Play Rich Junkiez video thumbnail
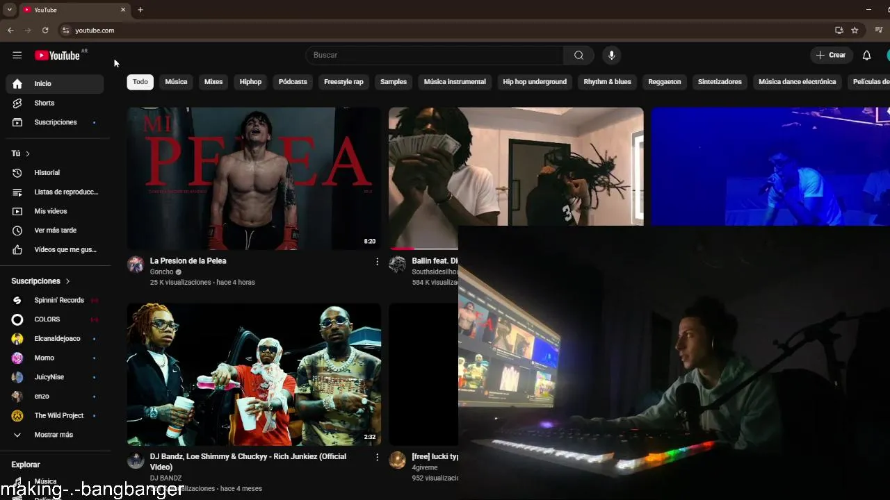This screenshot has width=890, height=500. click(254, 374)
